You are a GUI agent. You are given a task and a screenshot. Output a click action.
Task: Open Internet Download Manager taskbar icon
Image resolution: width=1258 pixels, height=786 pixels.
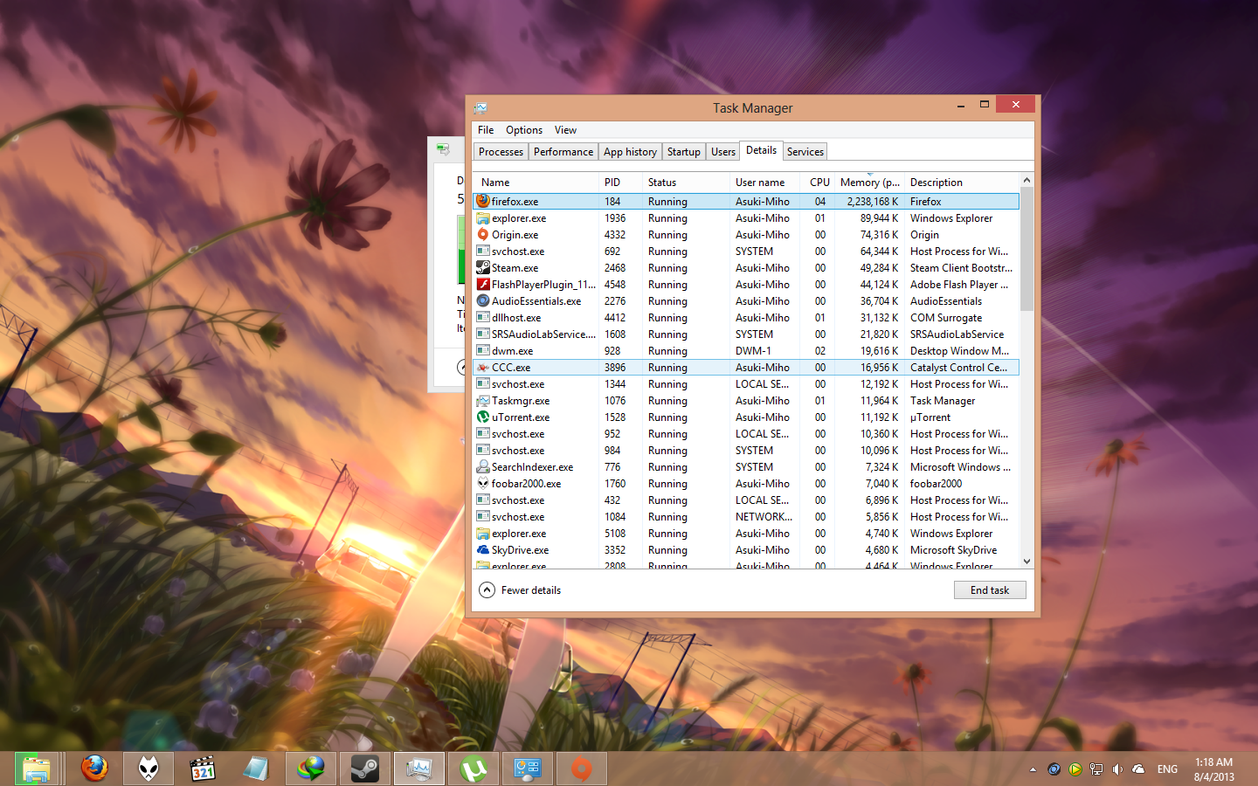pos(310,769)
